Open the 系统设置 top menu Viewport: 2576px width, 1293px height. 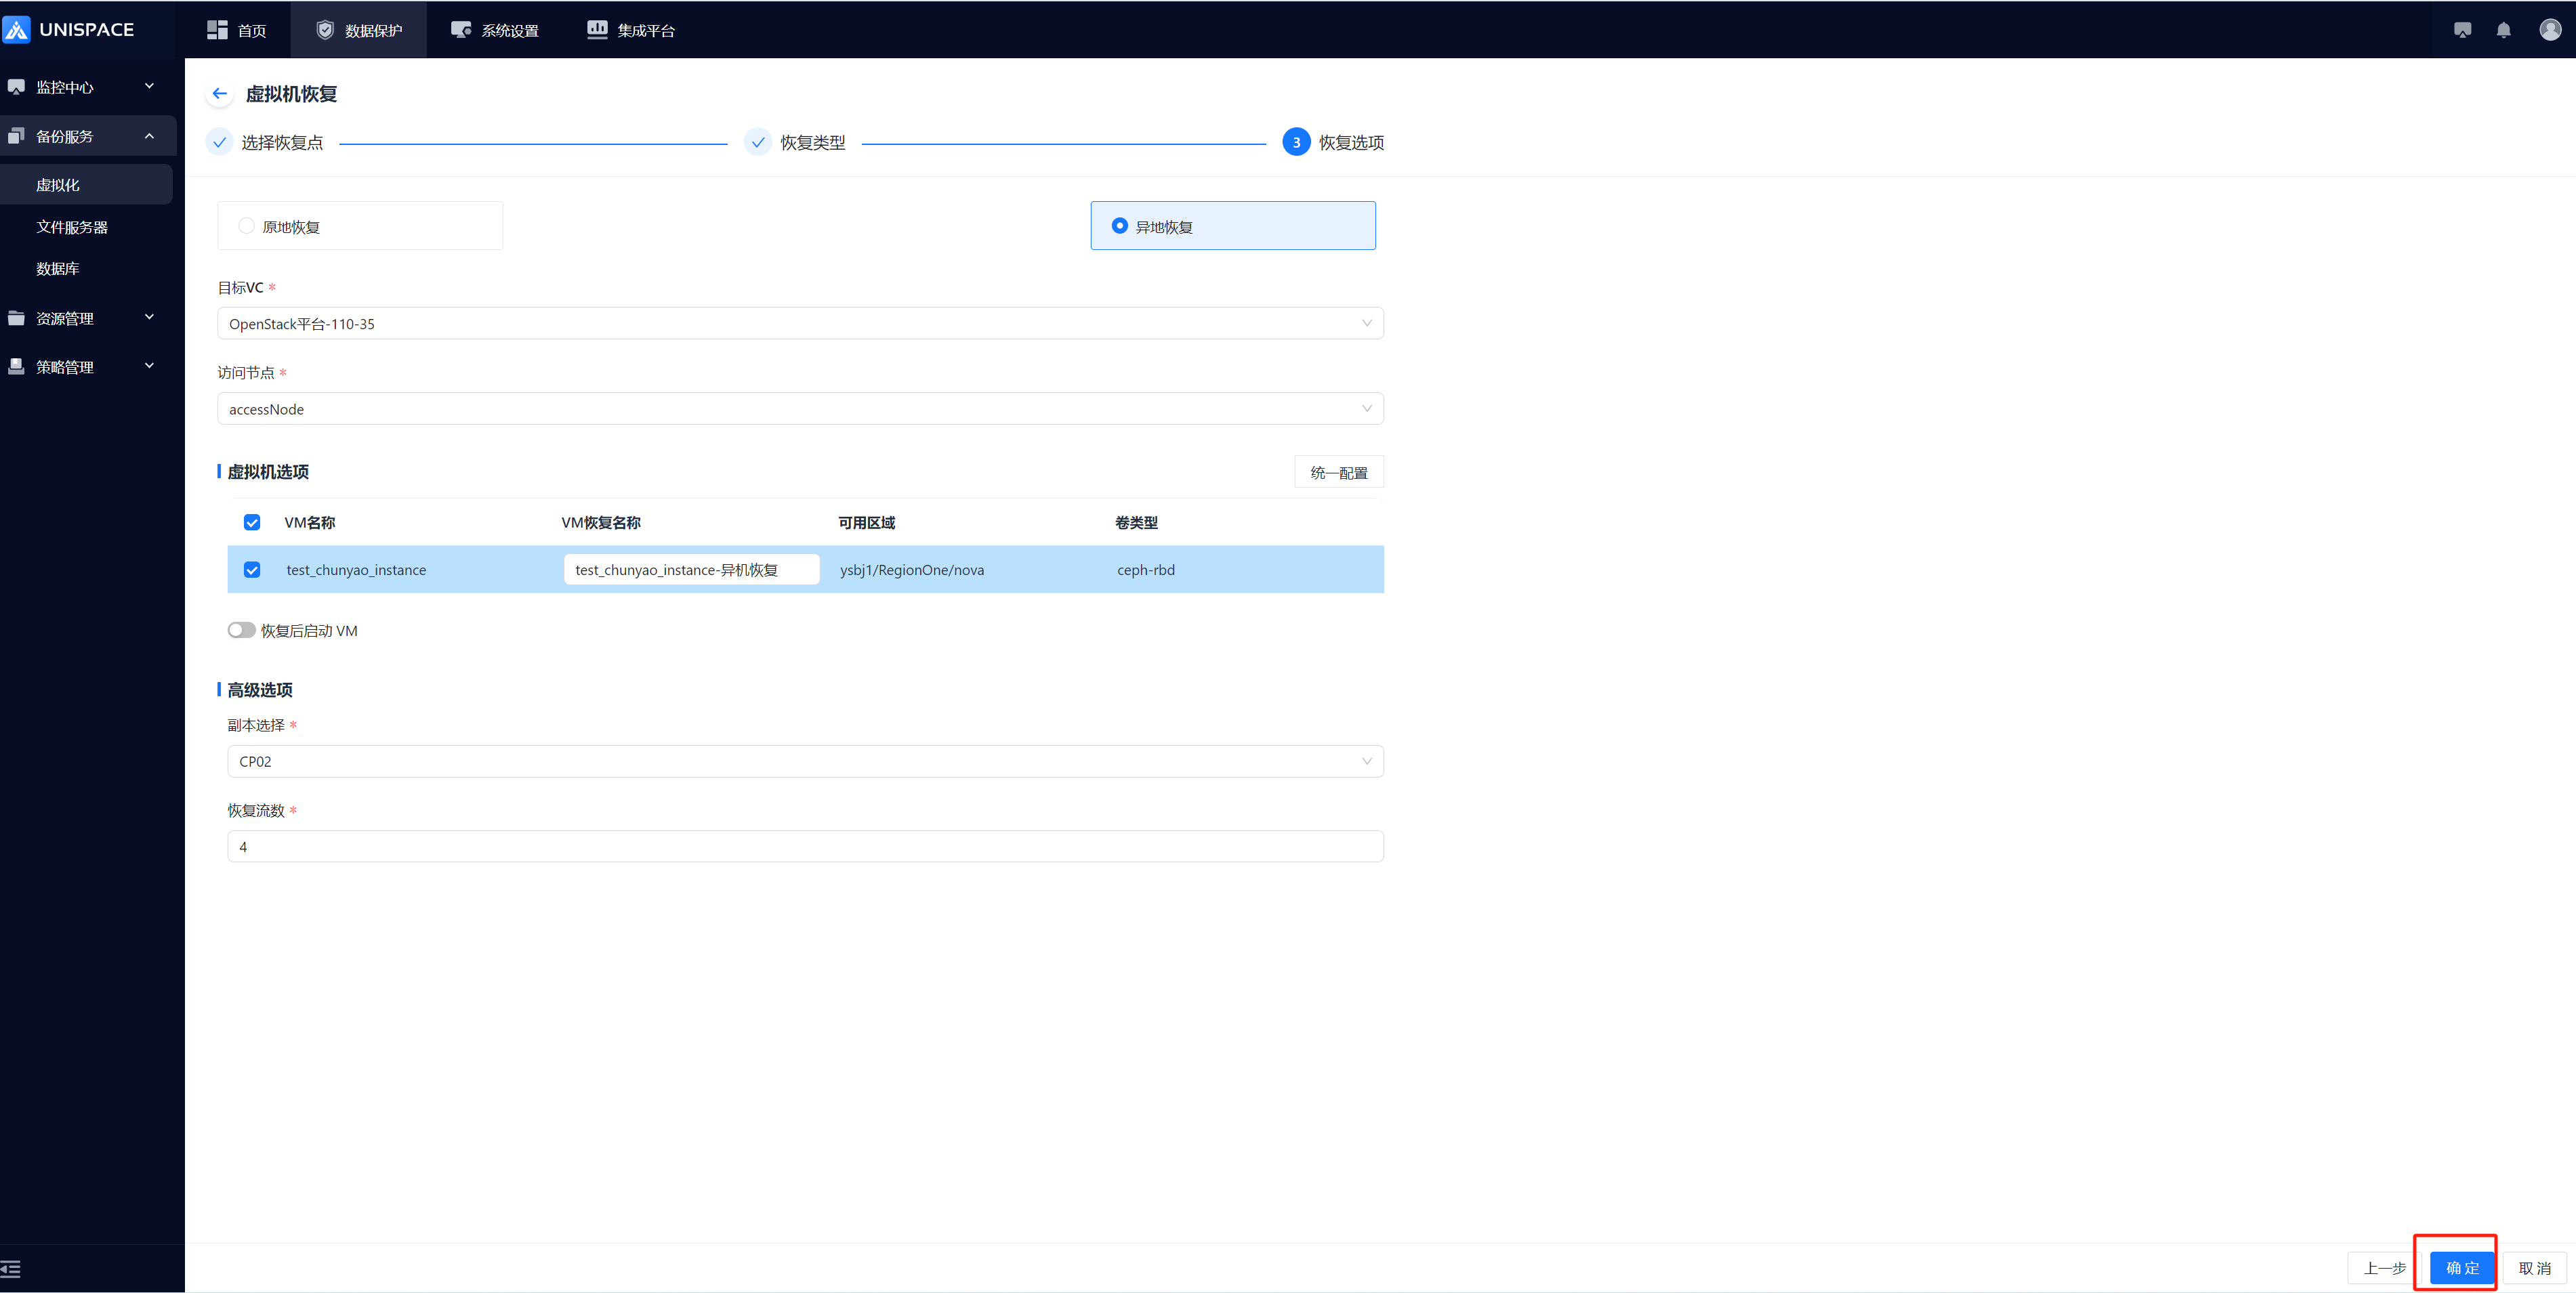click(x=496, y=30)
